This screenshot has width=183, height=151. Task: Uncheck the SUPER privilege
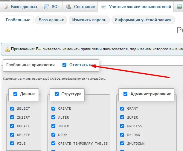coord(122,117)
